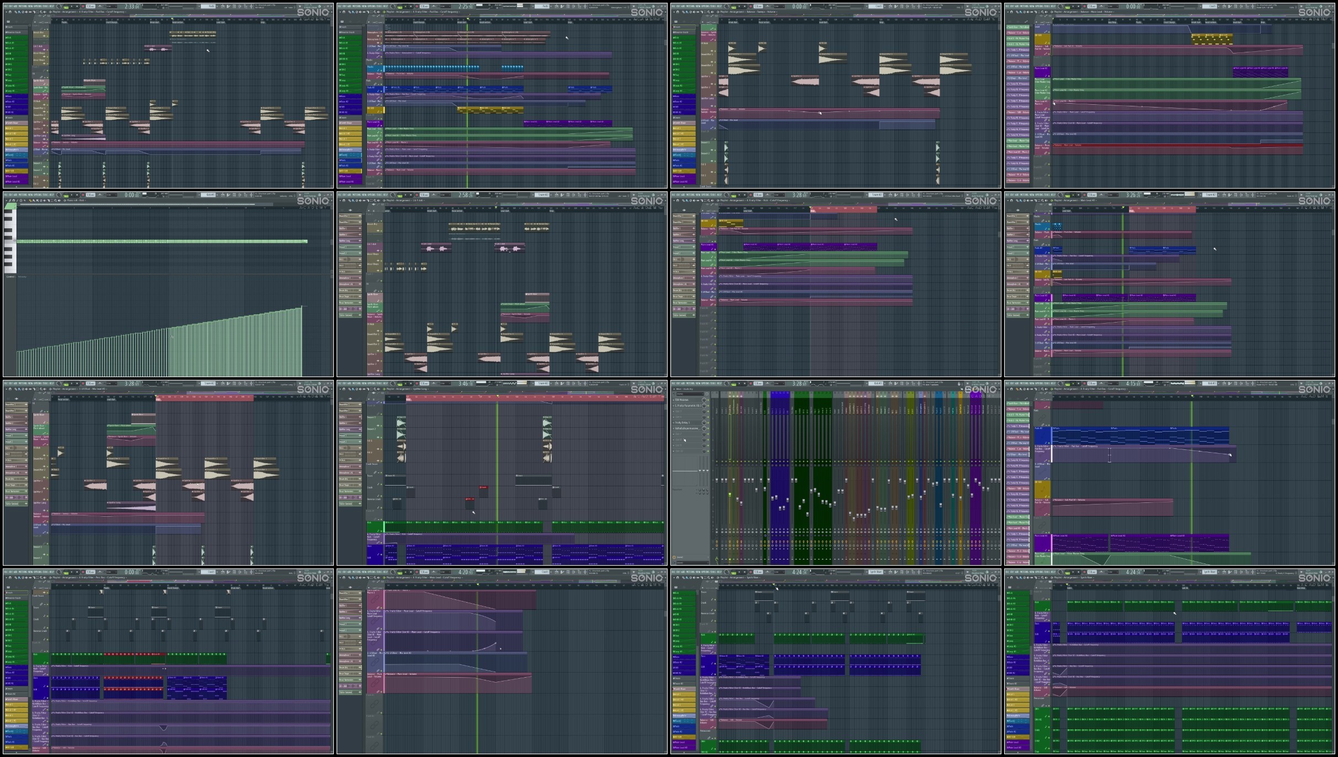Click the green playhead marker in 2:25 thumbnail
This screenshot has width=1338, height=757.
point(467,19)
